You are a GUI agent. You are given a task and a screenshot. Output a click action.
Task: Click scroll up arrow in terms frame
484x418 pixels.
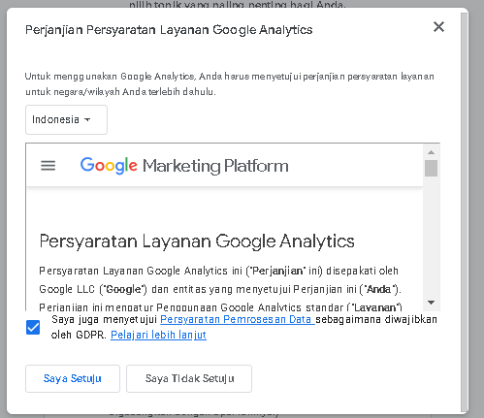[x=431, y=152]
